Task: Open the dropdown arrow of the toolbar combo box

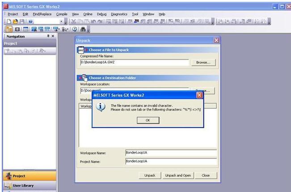Action: coord(61,22)
